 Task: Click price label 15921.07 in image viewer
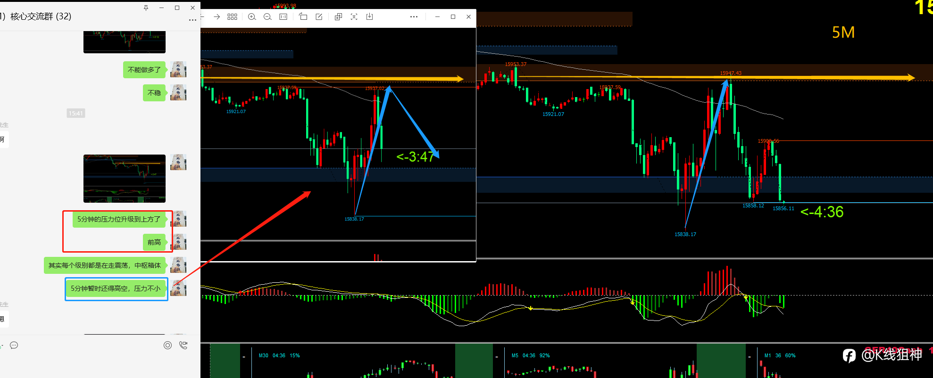(236, 111)
